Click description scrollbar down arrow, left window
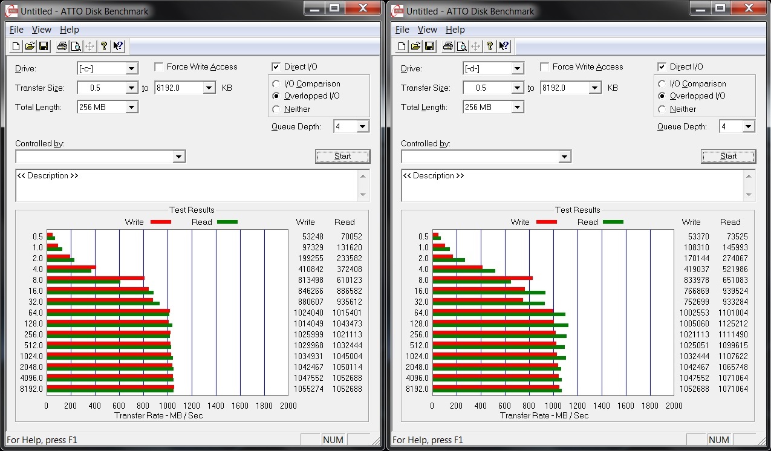This screenshot has height=451, width=771. [x=363, y=195]
